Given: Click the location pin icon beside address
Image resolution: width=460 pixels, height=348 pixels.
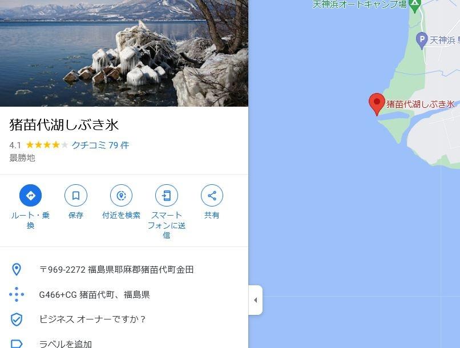Looking at the screenshot, I should [17, 269].
